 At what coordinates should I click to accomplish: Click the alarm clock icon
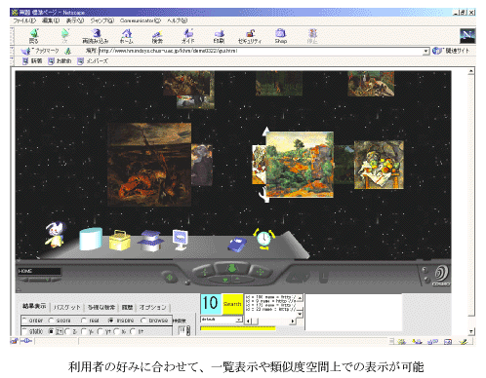pyautogui.click(x=263, y=239)
